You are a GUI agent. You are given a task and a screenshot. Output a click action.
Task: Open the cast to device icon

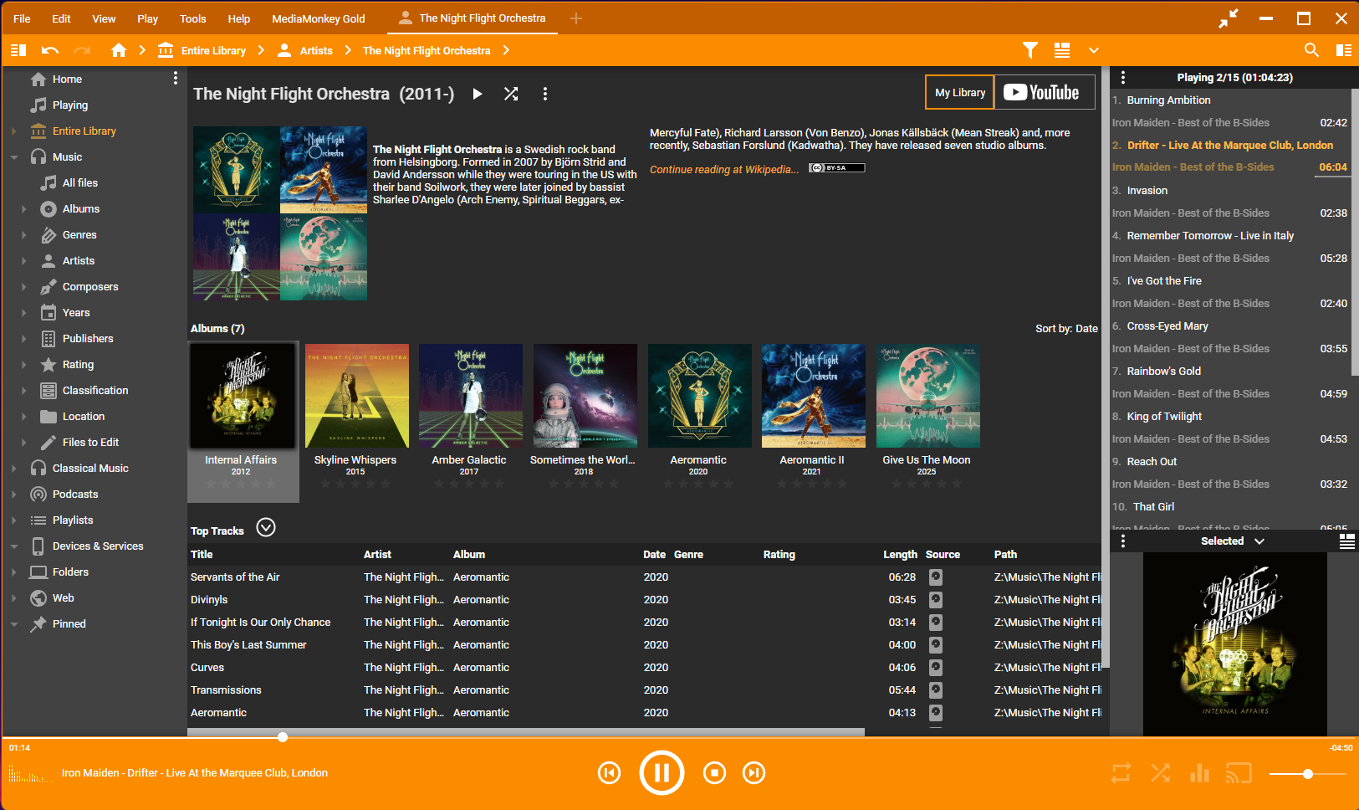coord(1239,773)
